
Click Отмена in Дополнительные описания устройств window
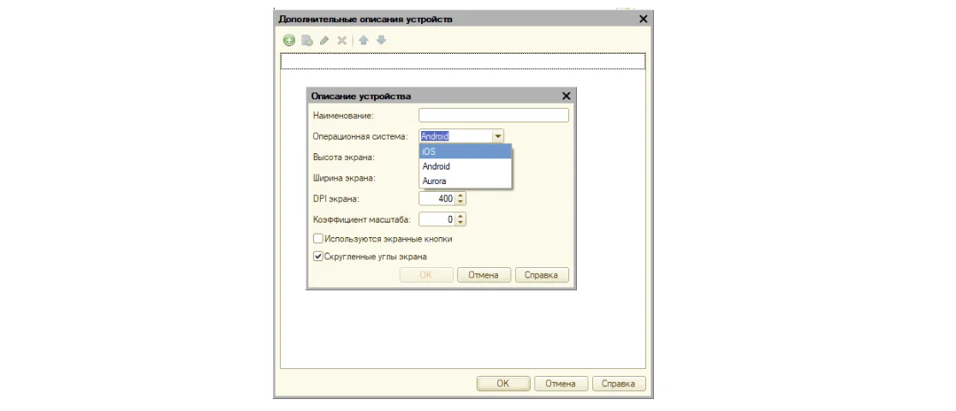pos(561,384)
